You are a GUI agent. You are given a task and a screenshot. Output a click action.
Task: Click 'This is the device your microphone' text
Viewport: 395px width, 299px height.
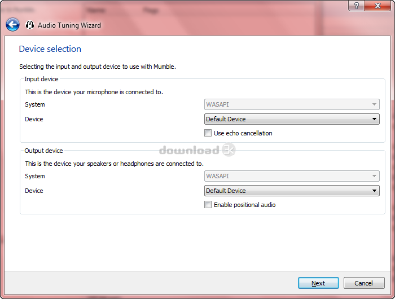[x=94, y=92]
